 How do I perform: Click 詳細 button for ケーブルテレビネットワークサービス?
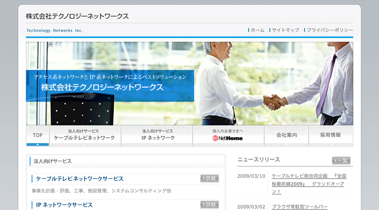(209, 178)
